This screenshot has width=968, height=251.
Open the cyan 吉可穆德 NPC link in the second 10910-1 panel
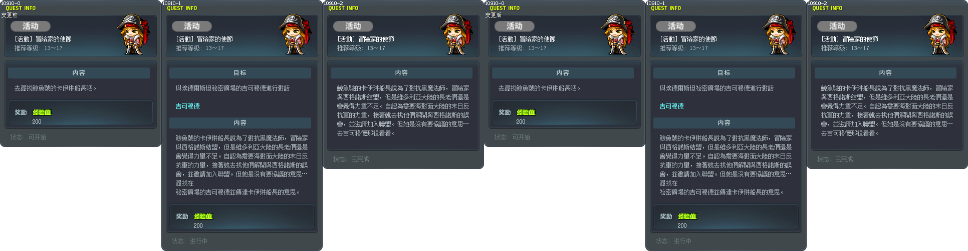pos(671,106)
